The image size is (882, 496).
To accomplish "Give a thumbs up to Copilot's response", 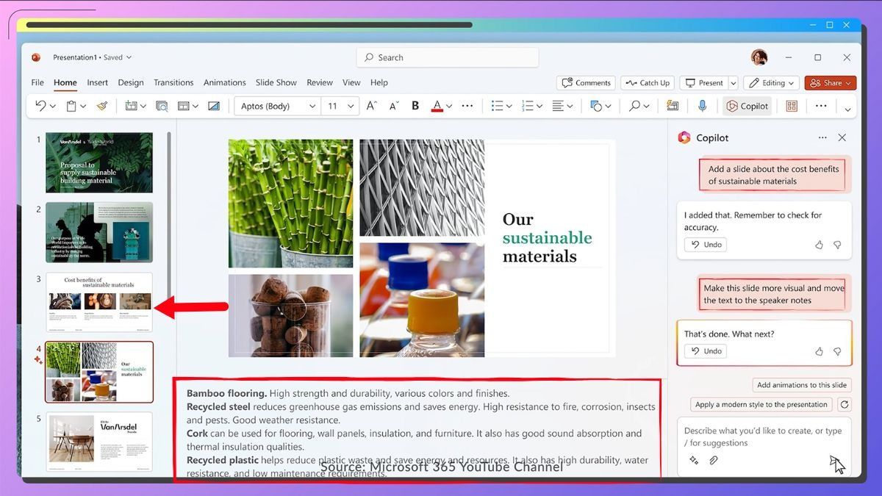I will [819, 245].
